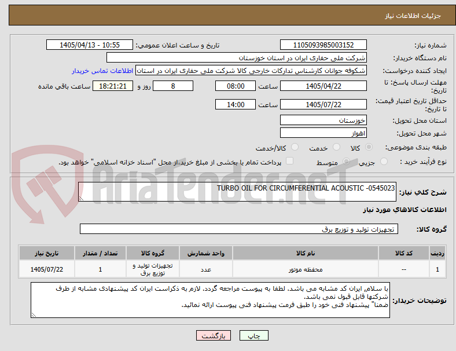Select the خدمت radio button
The height and width of the screenshot is (351, 456).
tap(336, 147)
